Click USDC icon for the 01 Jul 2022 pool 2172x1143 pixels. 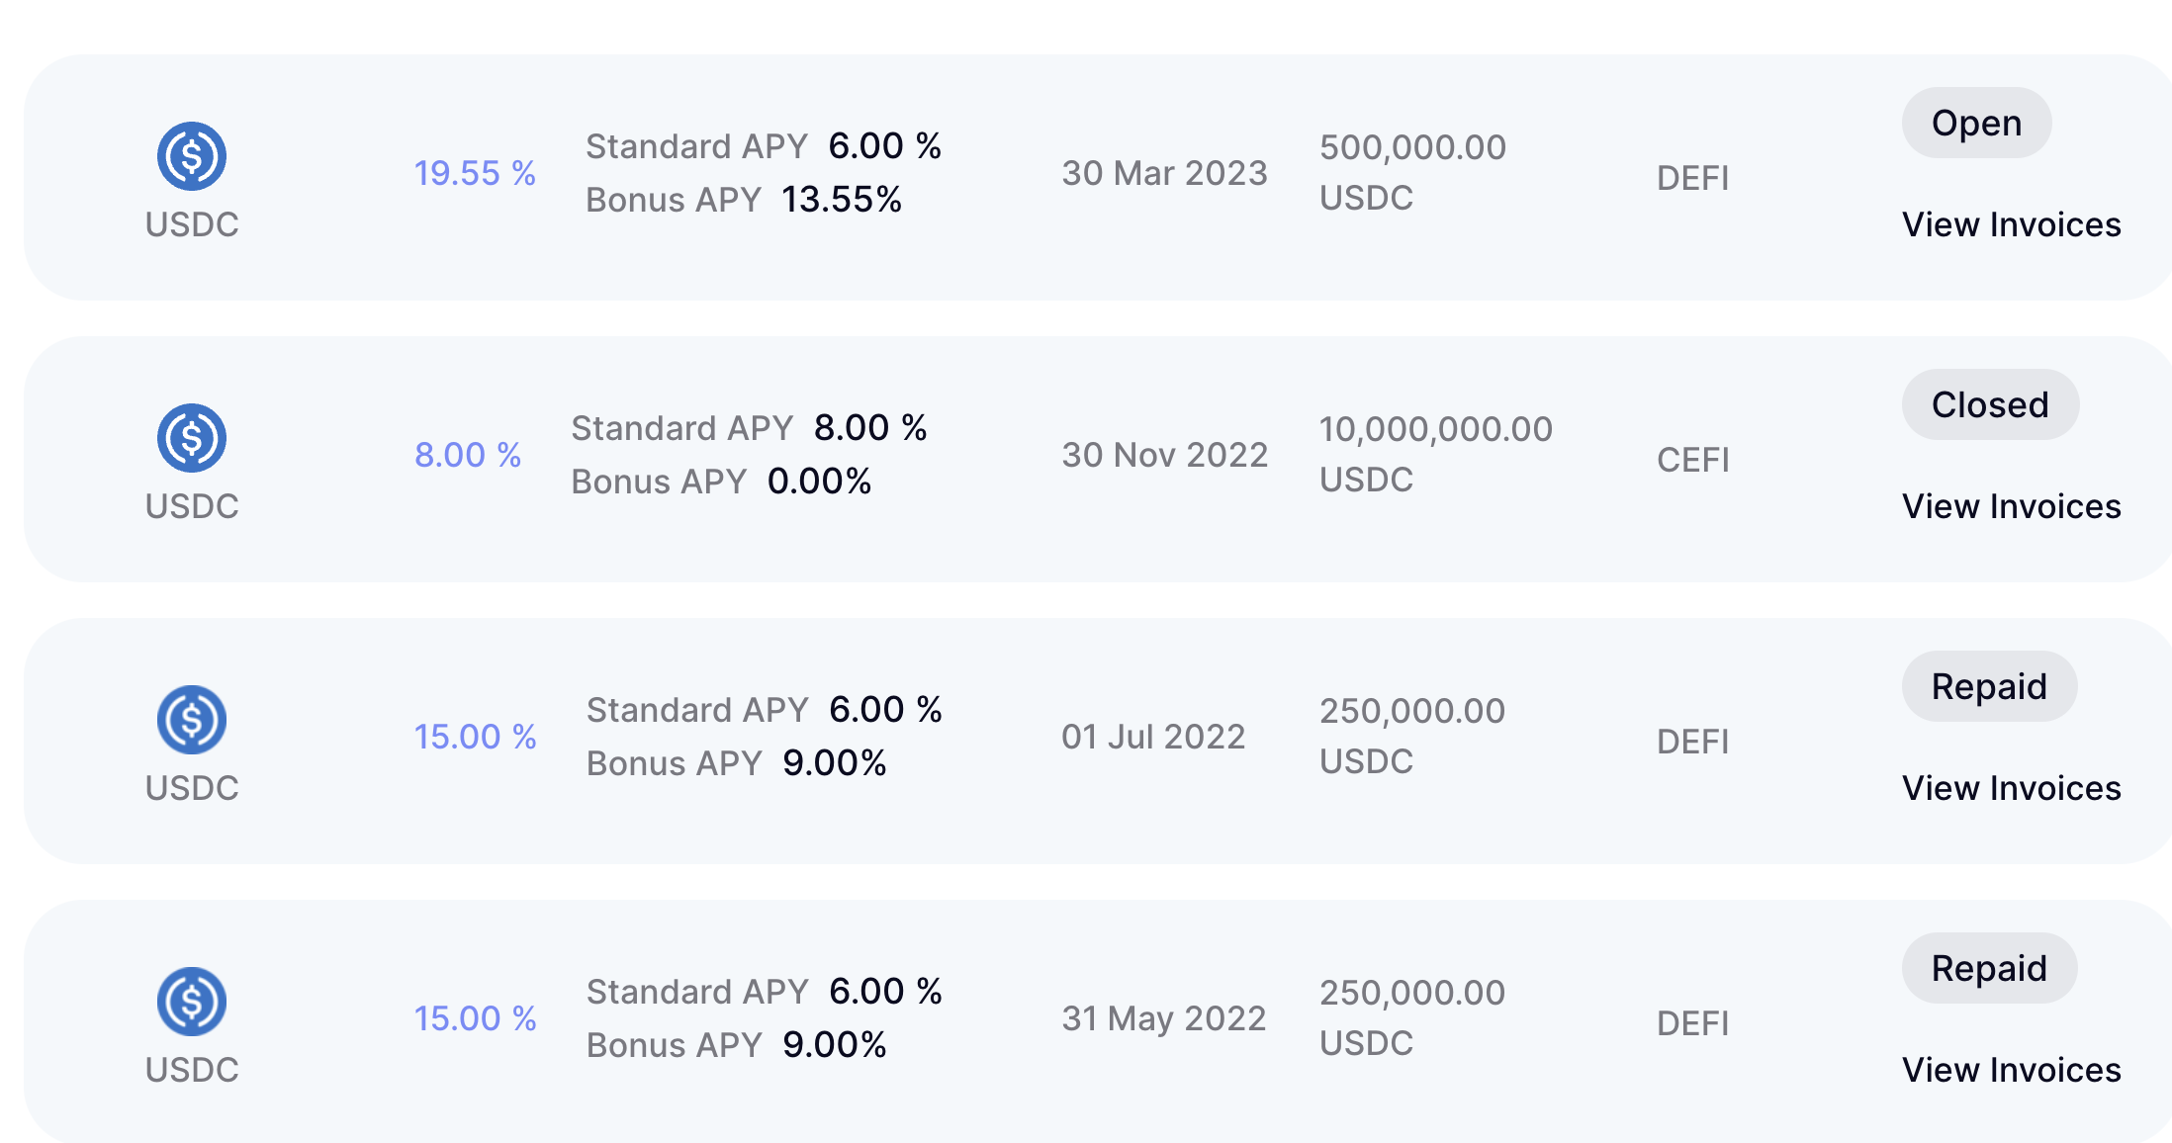click(192, 720)
